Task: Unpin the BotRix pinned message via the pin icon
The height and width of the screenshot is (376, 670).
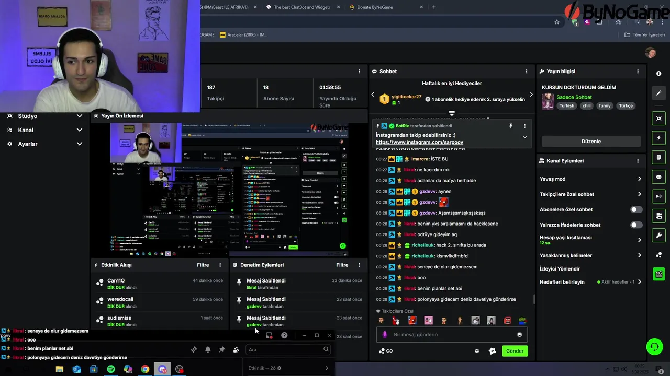Action: click(x=511, y=126)
